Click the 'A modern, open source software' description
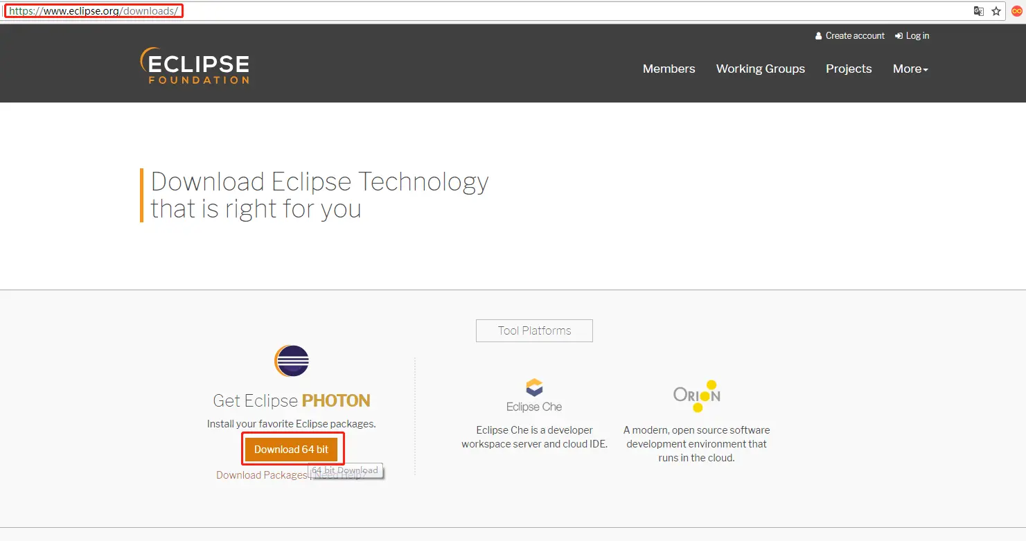The image size is (1026, 541). (696, 444)
